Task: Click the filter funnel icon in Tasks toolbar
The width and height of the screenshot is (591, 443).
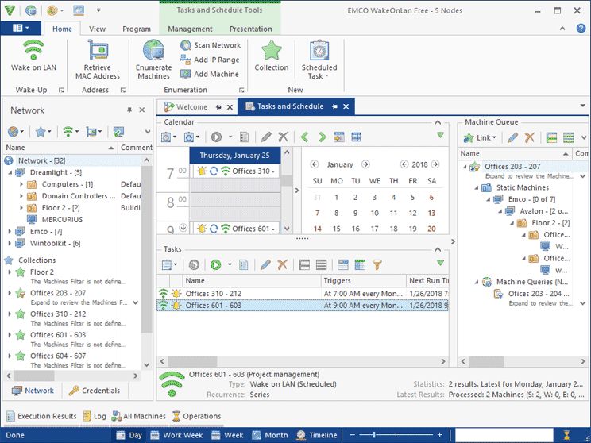Action: 377,264
